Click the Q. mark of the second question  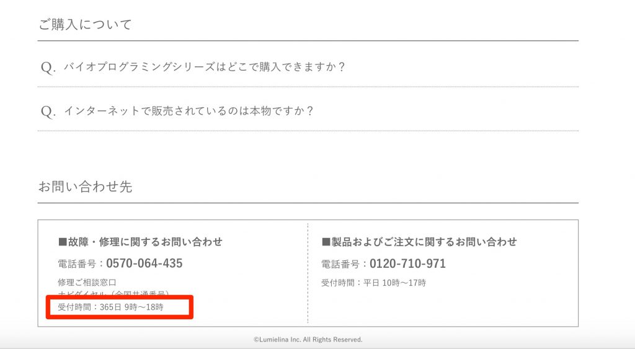(48, 112)
